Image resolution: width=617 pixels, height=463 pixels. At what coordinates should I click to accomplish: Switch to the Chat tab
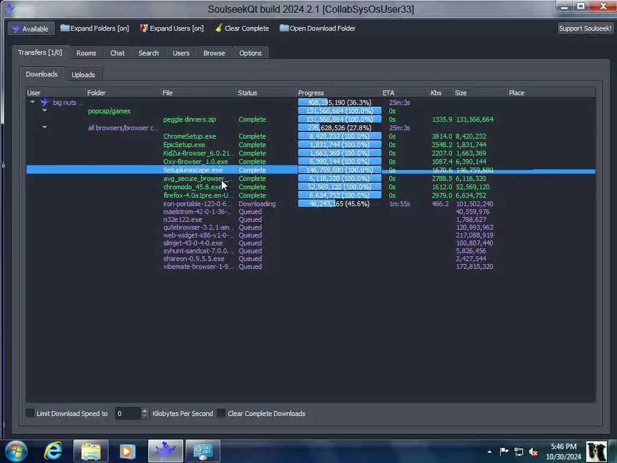(117, 53)
